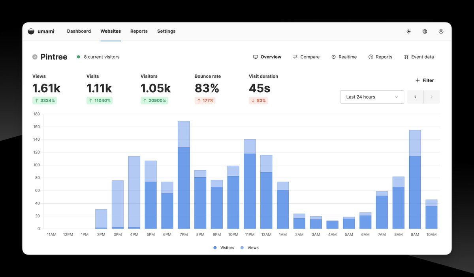
Task: Go to next period with right chevron
Action: pos(431,97)
